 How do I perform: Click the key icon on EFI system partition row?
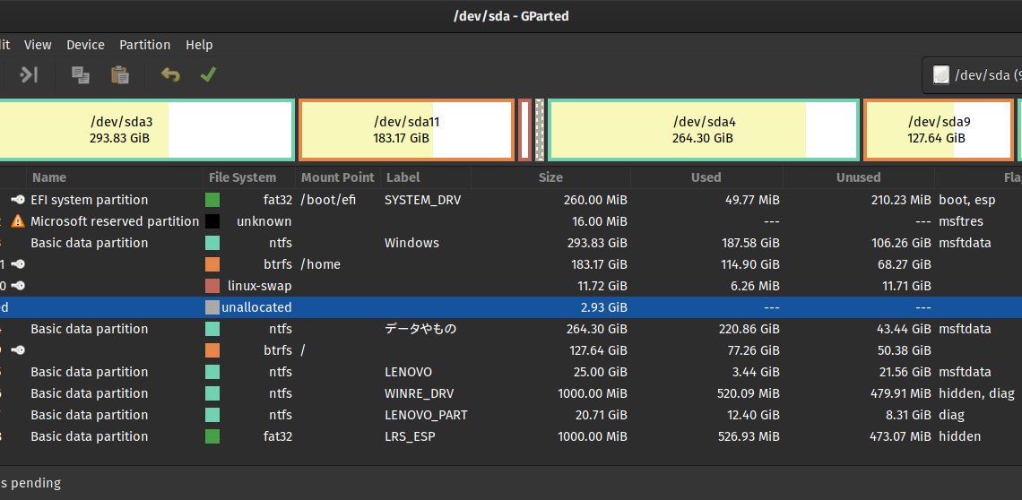click(18, 200)
